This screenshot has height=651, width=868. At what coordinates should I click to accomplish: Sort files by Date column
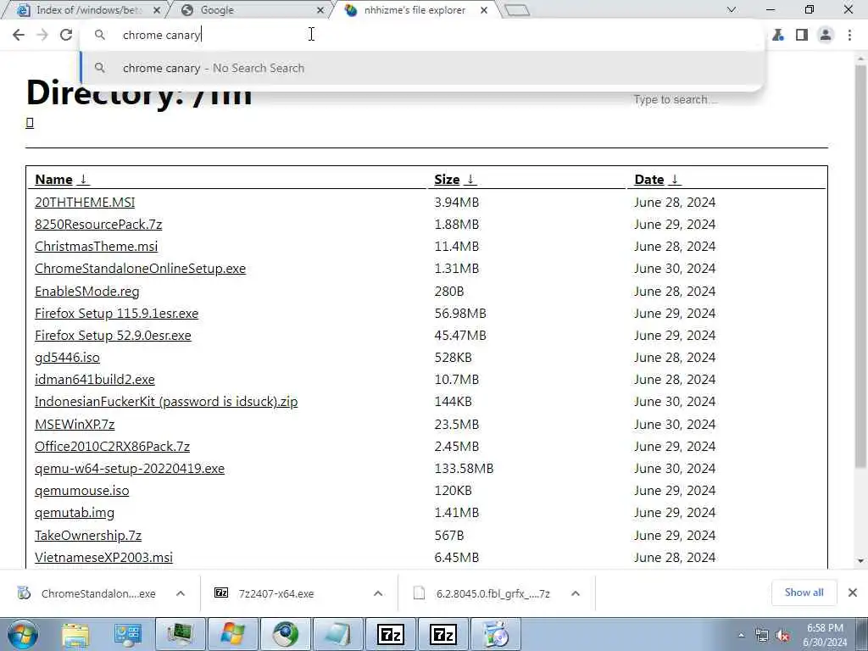coord(658,180)
